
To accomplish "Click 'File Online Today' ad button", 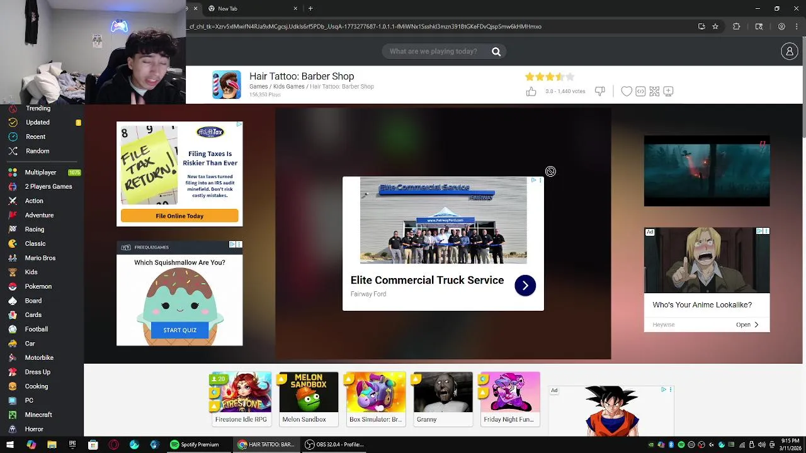I will [x=179, y=216].
